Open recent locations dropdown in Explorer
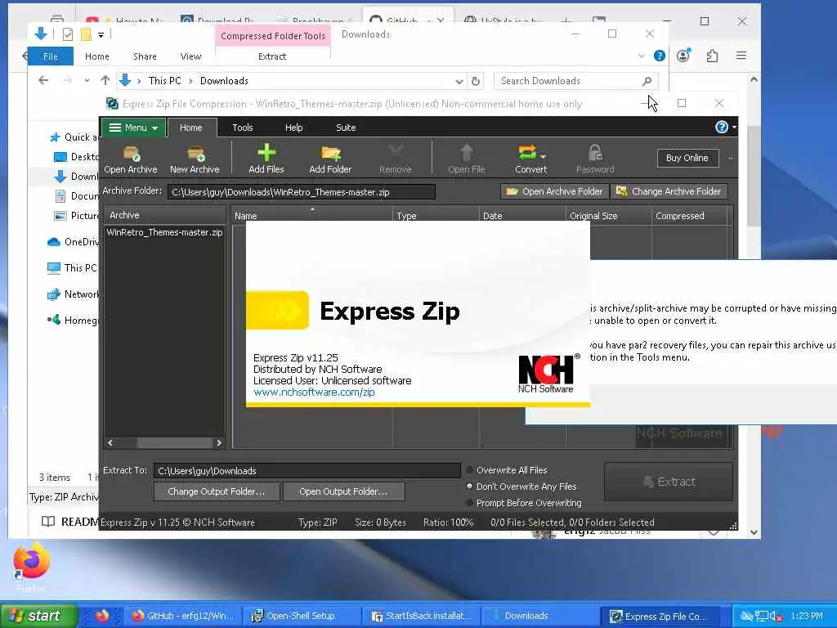837x628 pixels. pos(87,81)
